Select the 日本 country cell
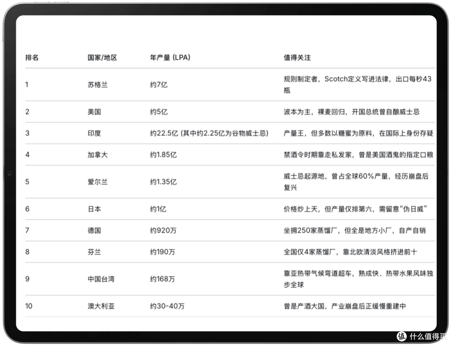 (x=94, y=209)
